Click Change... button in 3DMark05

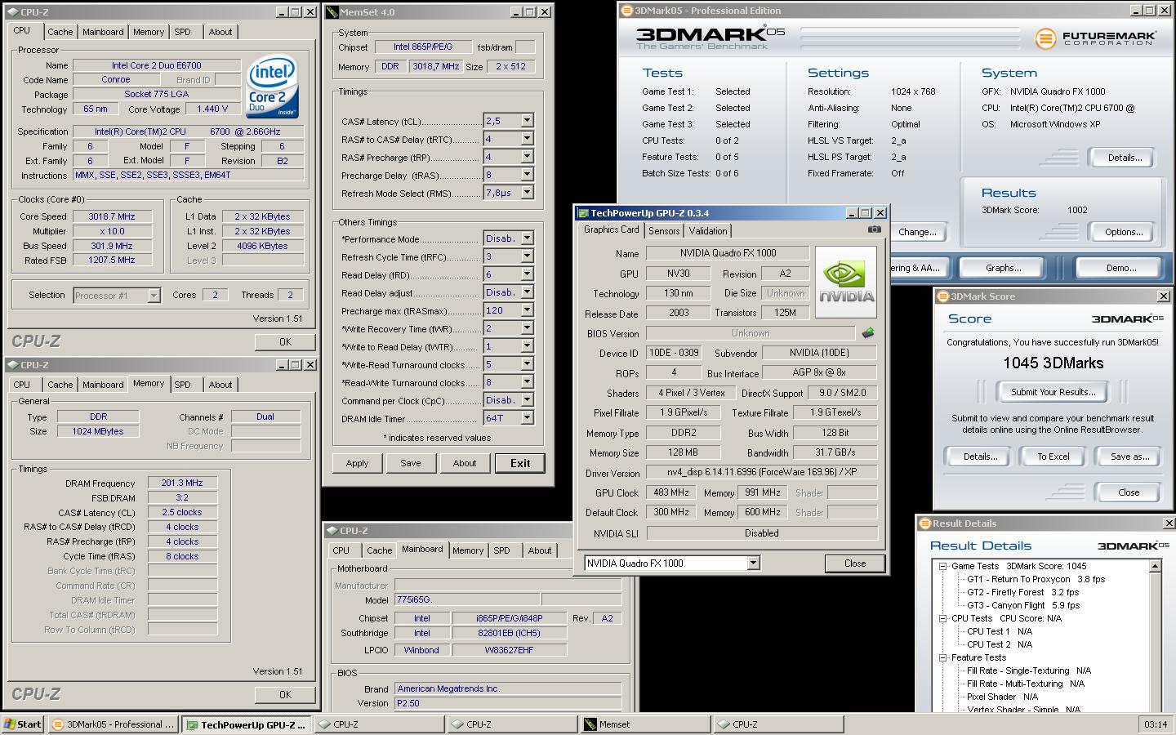(917, 232)
